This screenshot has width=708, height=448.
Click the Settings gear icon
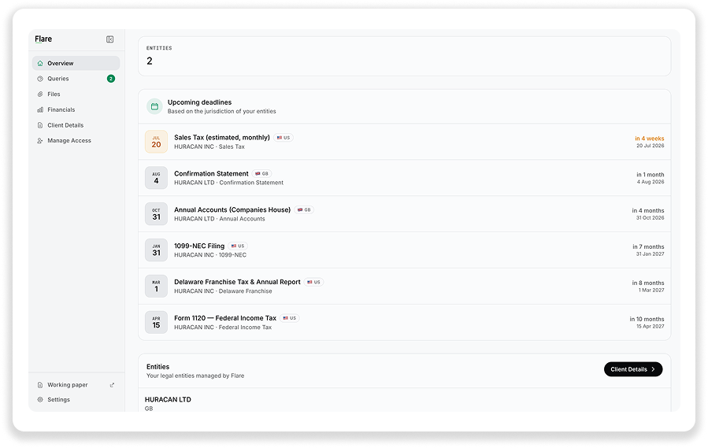pyautogui.click(x=40, y=400)
